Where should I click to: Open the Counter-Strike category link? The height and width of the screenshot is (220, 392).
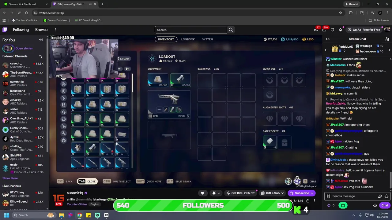77,204
